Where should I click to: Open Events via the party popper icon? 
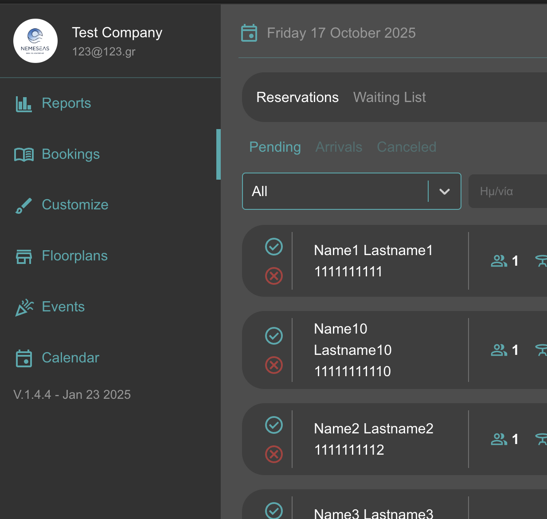23,307
